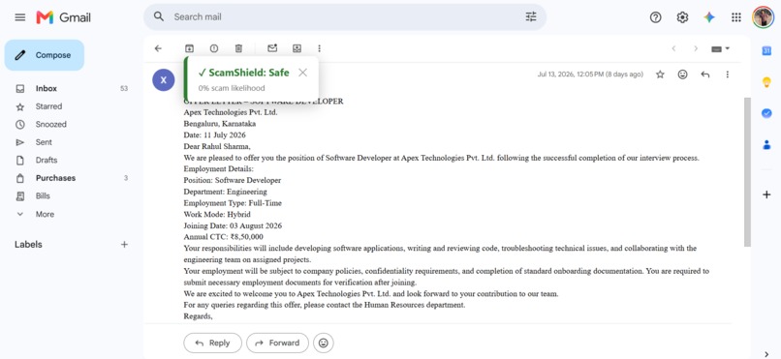Click the reply arrow in email header
The image size is (781, 359).
pyautogui.click(x=704, y=75)
